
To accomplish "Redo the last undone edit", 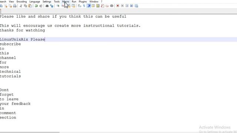I will tap(41, 6).
